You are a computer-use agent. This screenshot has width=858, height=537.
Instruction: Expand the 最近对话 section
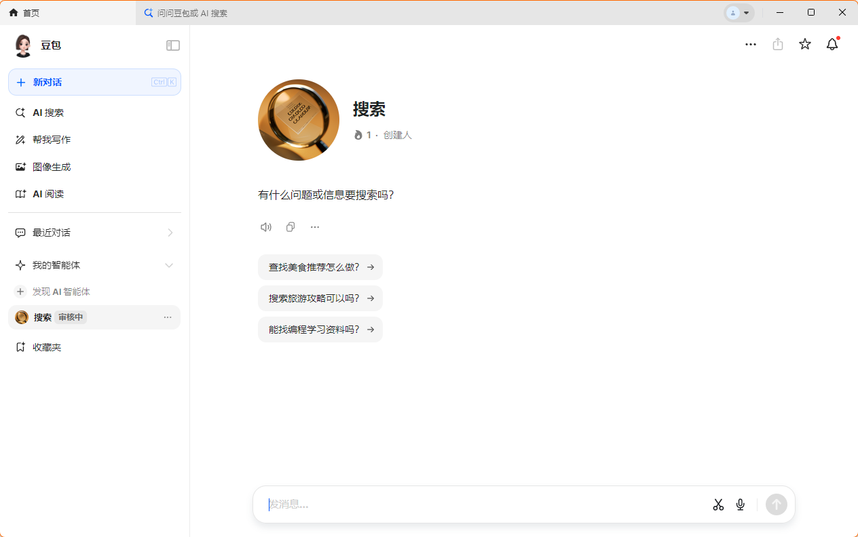tap(170, 233)
